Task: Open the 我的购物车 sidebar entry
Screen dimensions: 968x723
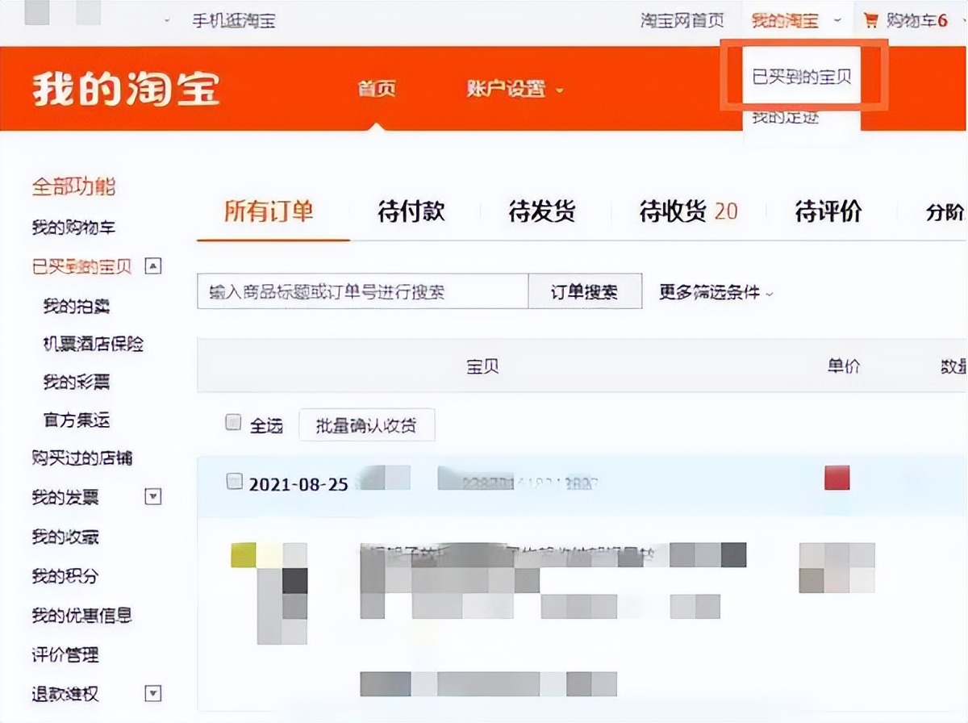Action: (73, 228)
